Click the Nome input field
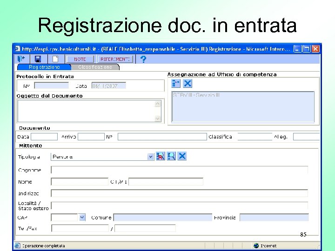Image resolution: width=335 pixels, height=251 pixels. (x=80, y=182)
